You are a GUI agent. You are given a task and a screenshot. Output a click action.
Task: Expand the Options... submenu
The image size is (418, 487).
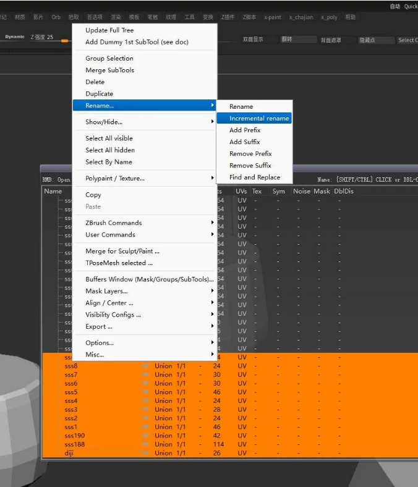pos(145,342)
